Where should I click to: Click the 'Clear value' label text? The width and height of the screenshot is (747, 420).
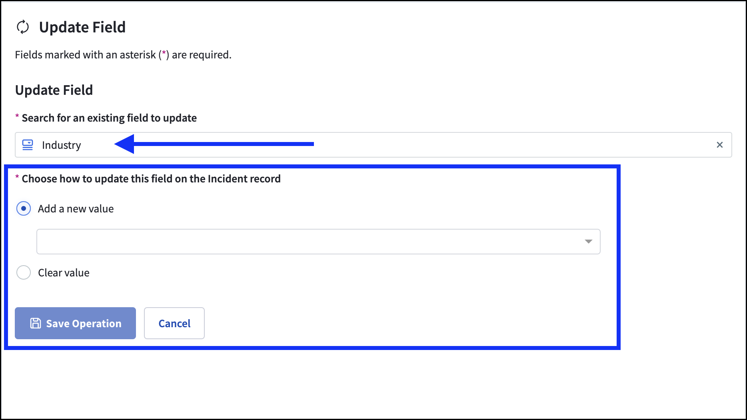pos(64,273)
